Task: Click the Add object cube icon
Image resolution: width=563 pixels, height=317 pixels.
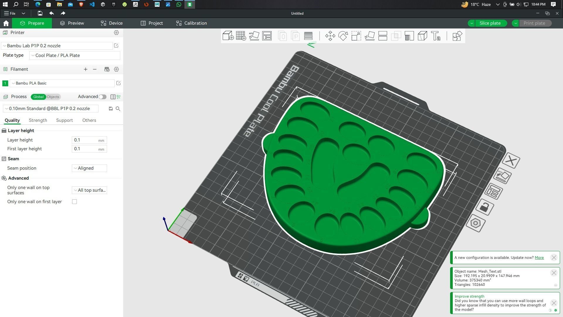Action: pos(228,36)
